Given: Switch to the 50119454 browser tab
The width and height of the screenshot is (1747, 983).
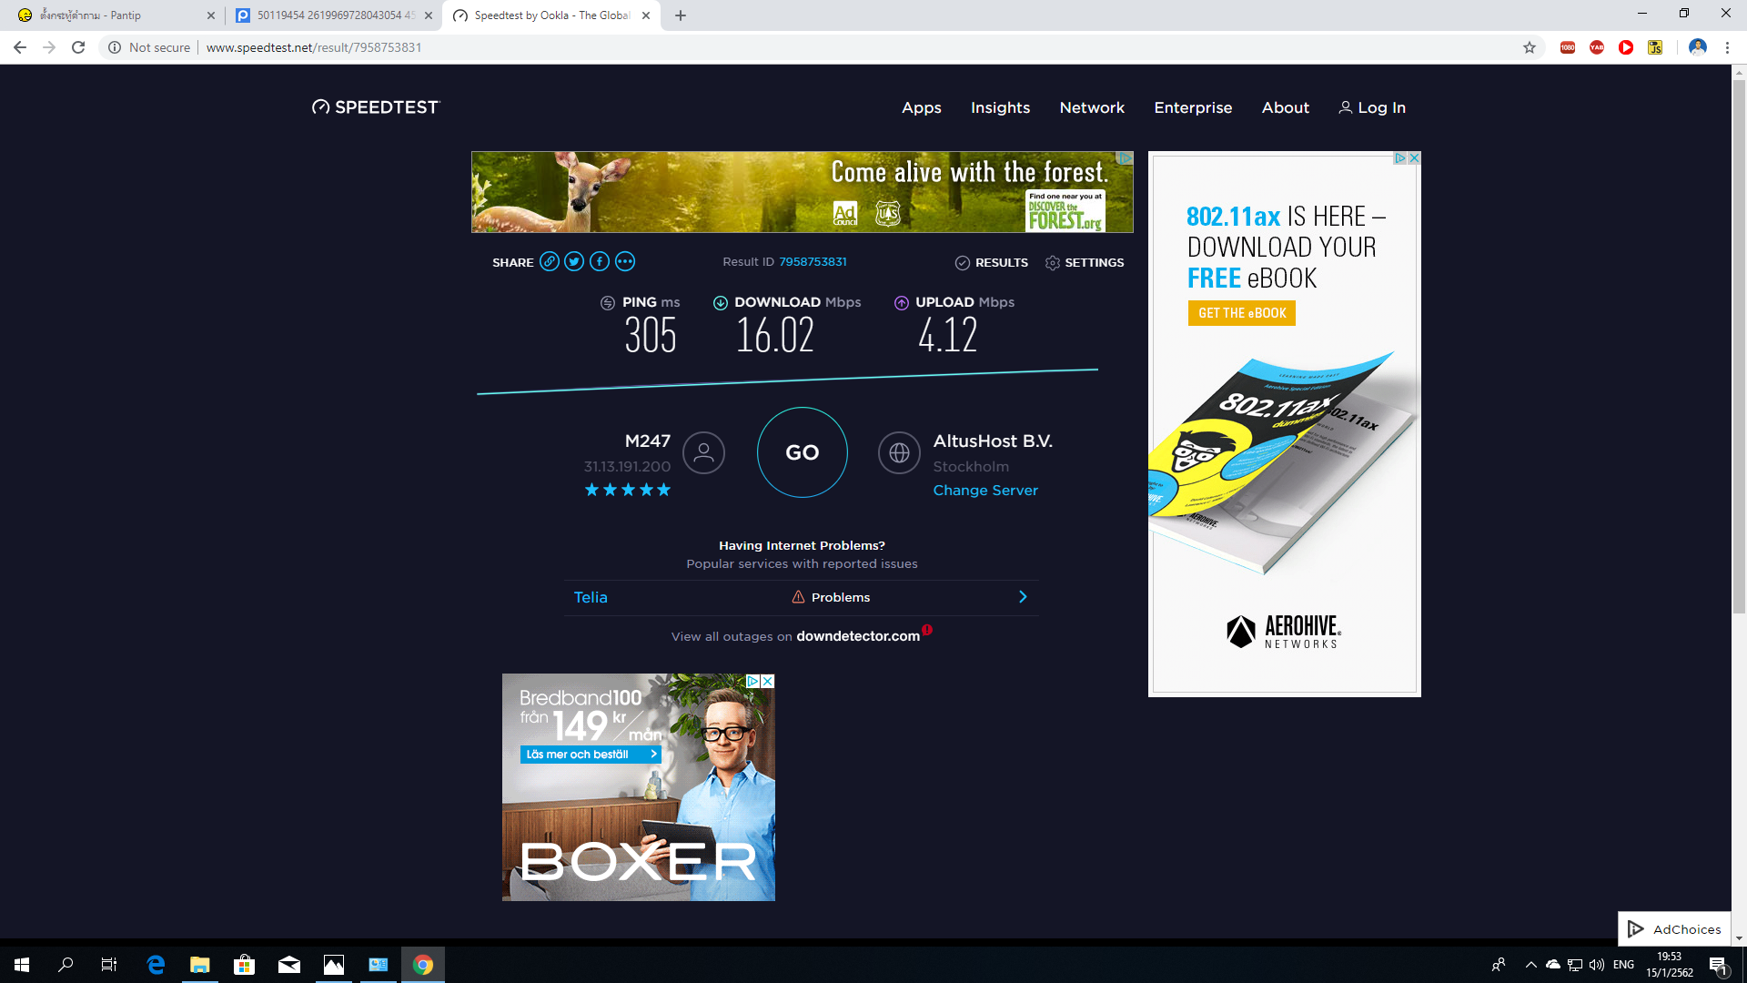Looking at the screenshot, I should pyautogui.click(x=335, y=15).
